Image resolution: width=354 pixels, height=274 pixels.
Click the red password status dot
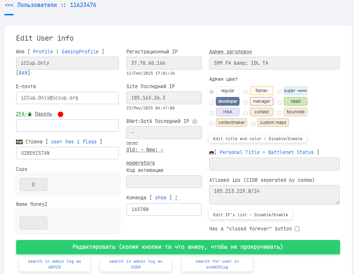click(x=60, y=114)
